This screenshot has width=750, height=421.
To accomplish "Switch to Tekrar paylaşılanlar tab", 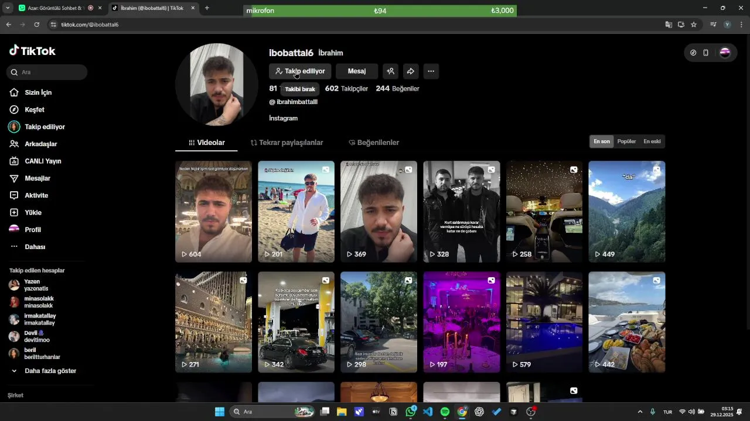I will point(287,143).
